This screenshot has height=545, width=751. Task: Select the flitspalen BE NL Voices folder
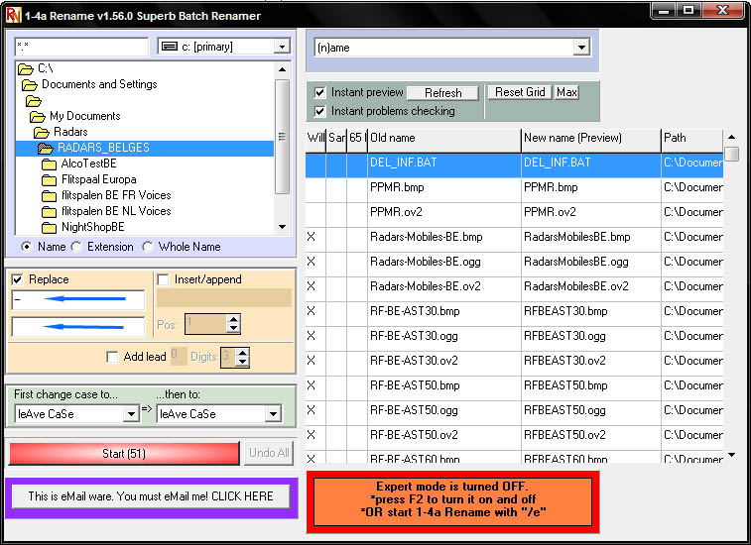(115, 211)
